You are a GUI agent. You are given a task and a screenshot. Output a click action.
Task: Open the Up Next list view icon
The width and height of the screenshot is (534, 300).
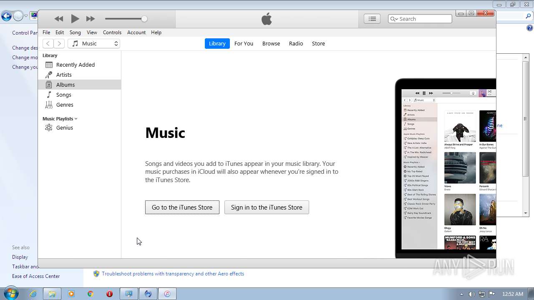(372, 19)
